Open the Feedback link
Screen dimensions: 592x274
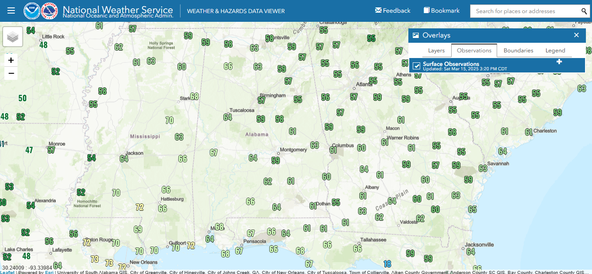[393, 11]
